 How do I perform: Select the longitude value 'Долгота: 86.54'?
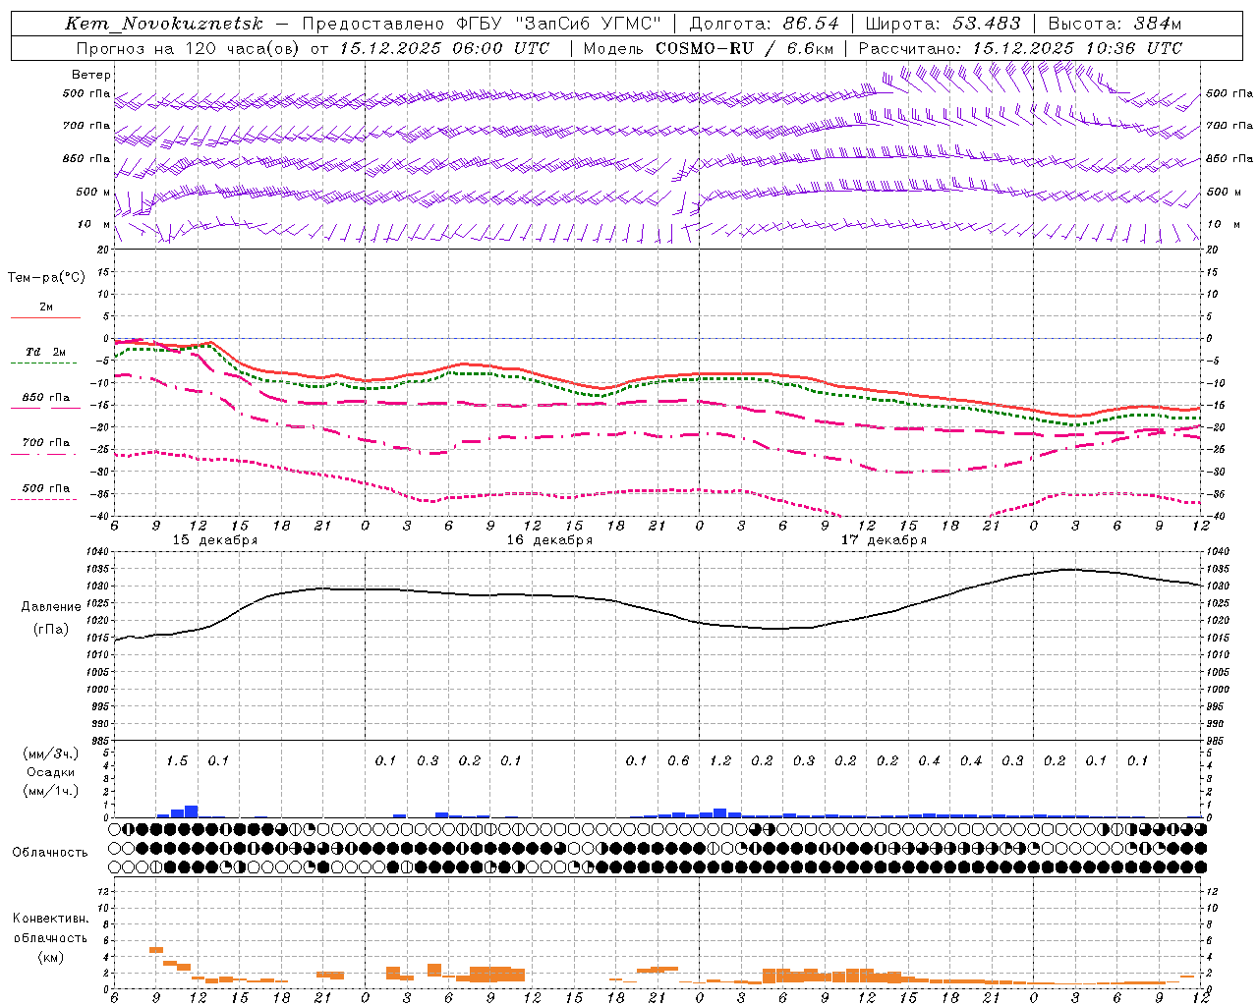coord(764,24)
